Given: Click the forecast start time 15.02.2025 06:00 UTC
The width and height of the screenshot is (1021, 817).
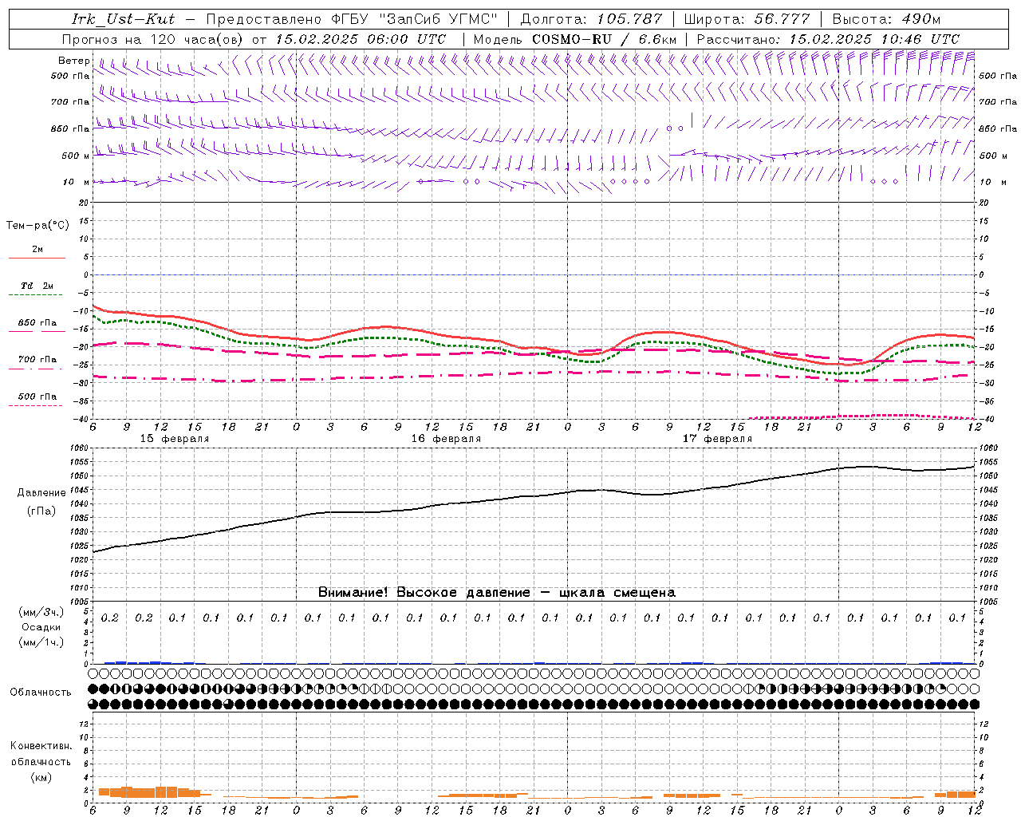Looking at the screenshot, I should pos(361,39).
